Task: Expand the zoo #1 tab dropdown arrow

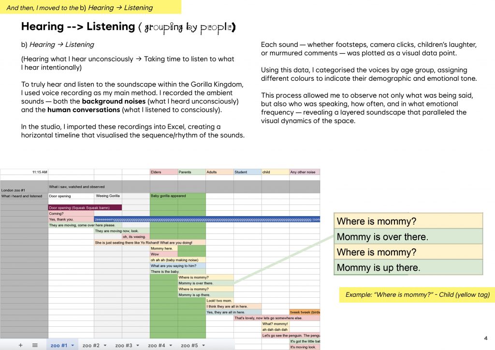Action: pyautogui.click(x=73, y=345)
